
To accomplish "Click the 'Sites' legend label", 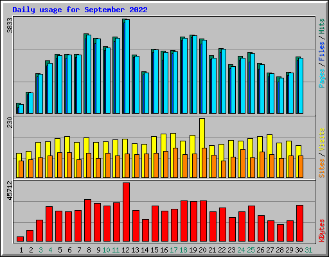I will pyautogui.click(x=321, y=168).
